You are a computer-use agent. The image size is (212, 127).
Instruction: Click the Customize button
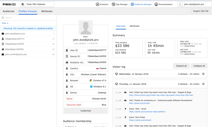pos(86,111)
